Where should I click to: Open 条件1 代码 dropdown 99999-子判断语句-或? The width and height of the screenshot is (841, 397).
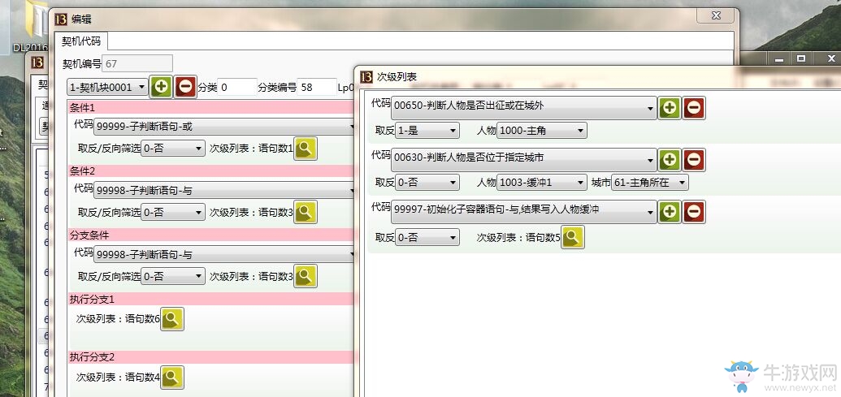[x=225, y=127]
